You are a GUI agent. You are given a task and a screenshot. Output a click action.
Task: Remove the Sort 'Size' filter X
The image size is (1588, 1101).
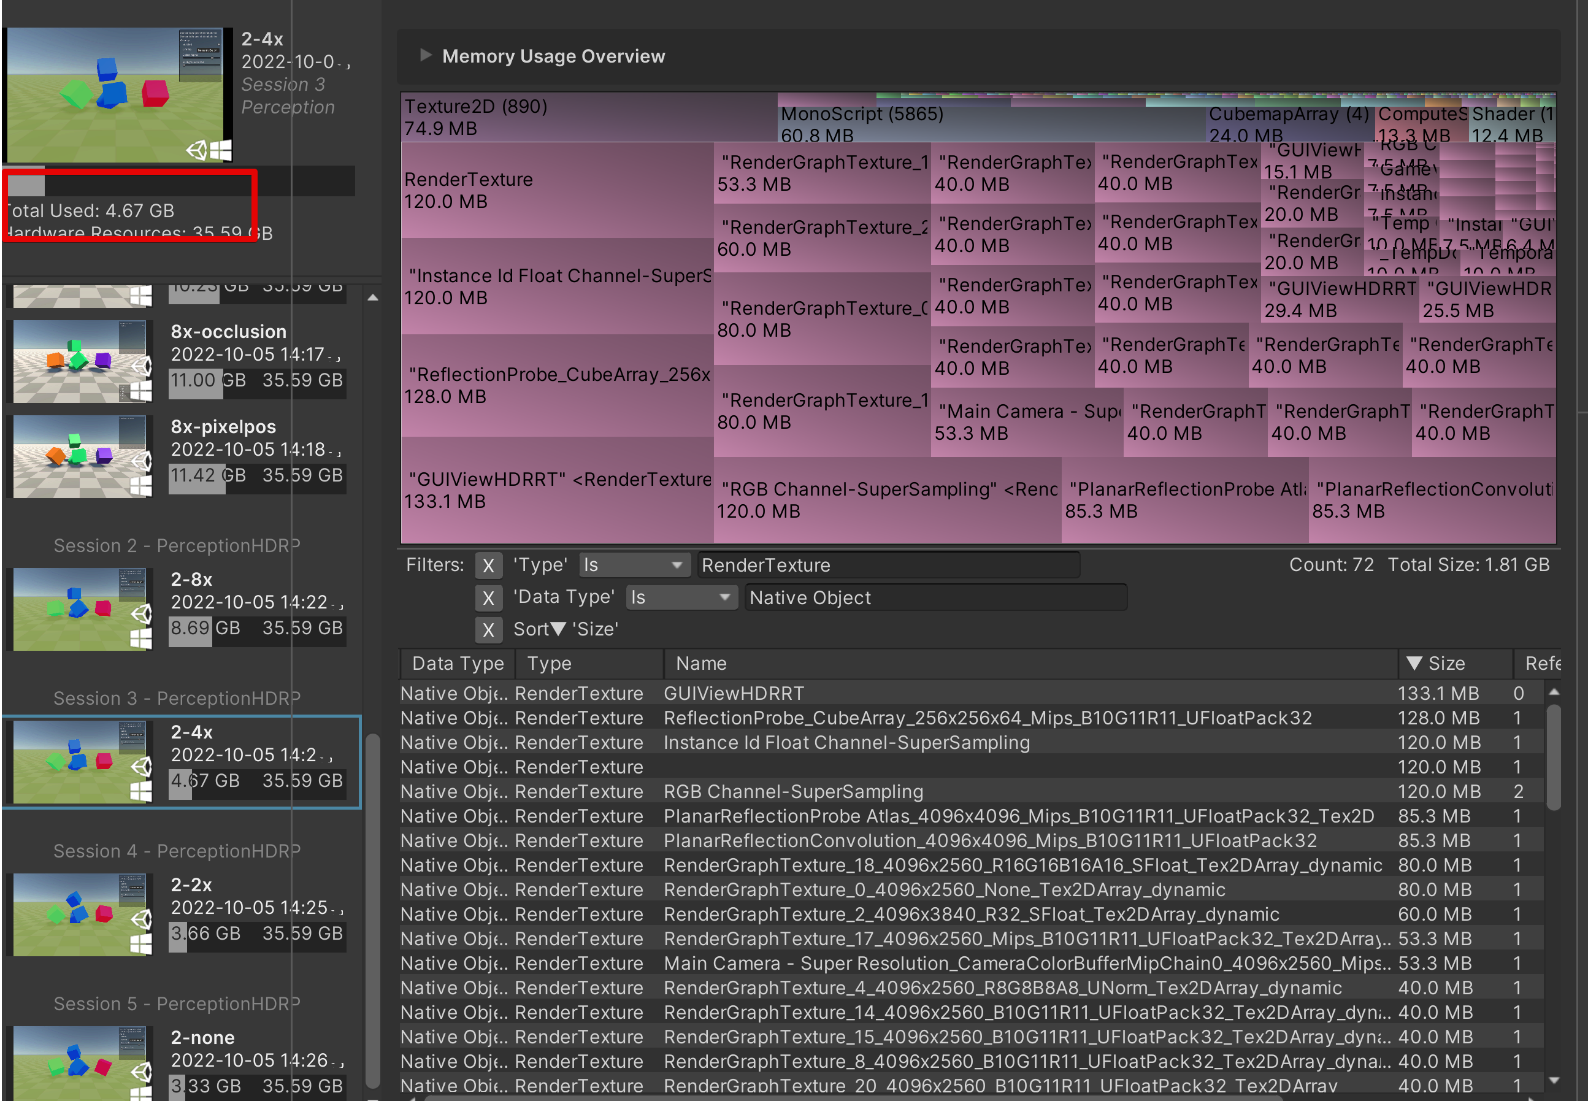coord(488,629)
